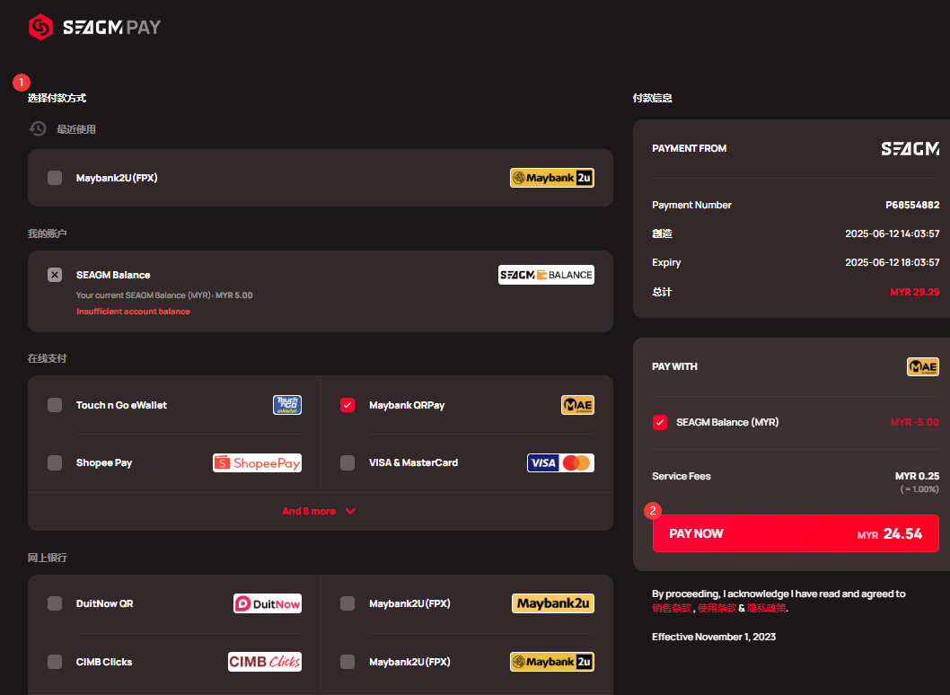Viewport: 950px width, 695px height.
Task: Click the SEAGM logo in the Payment From card
Action: (x=910, y=148)
